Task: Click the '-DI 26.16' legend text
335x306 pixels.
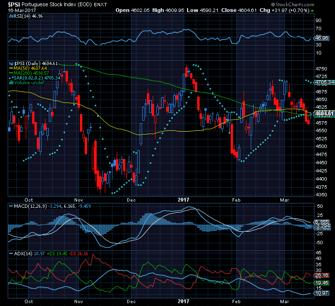Action: coord(79,254)
